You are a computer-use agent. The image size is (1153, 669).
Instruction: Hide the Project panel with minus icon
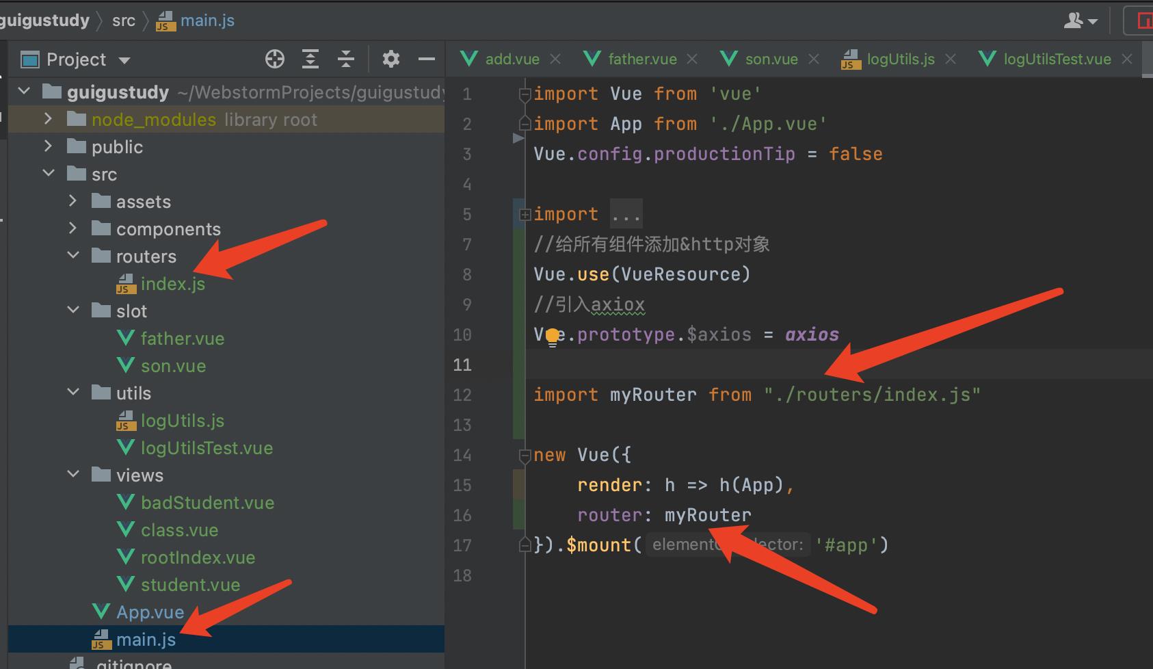click(427, 60)
